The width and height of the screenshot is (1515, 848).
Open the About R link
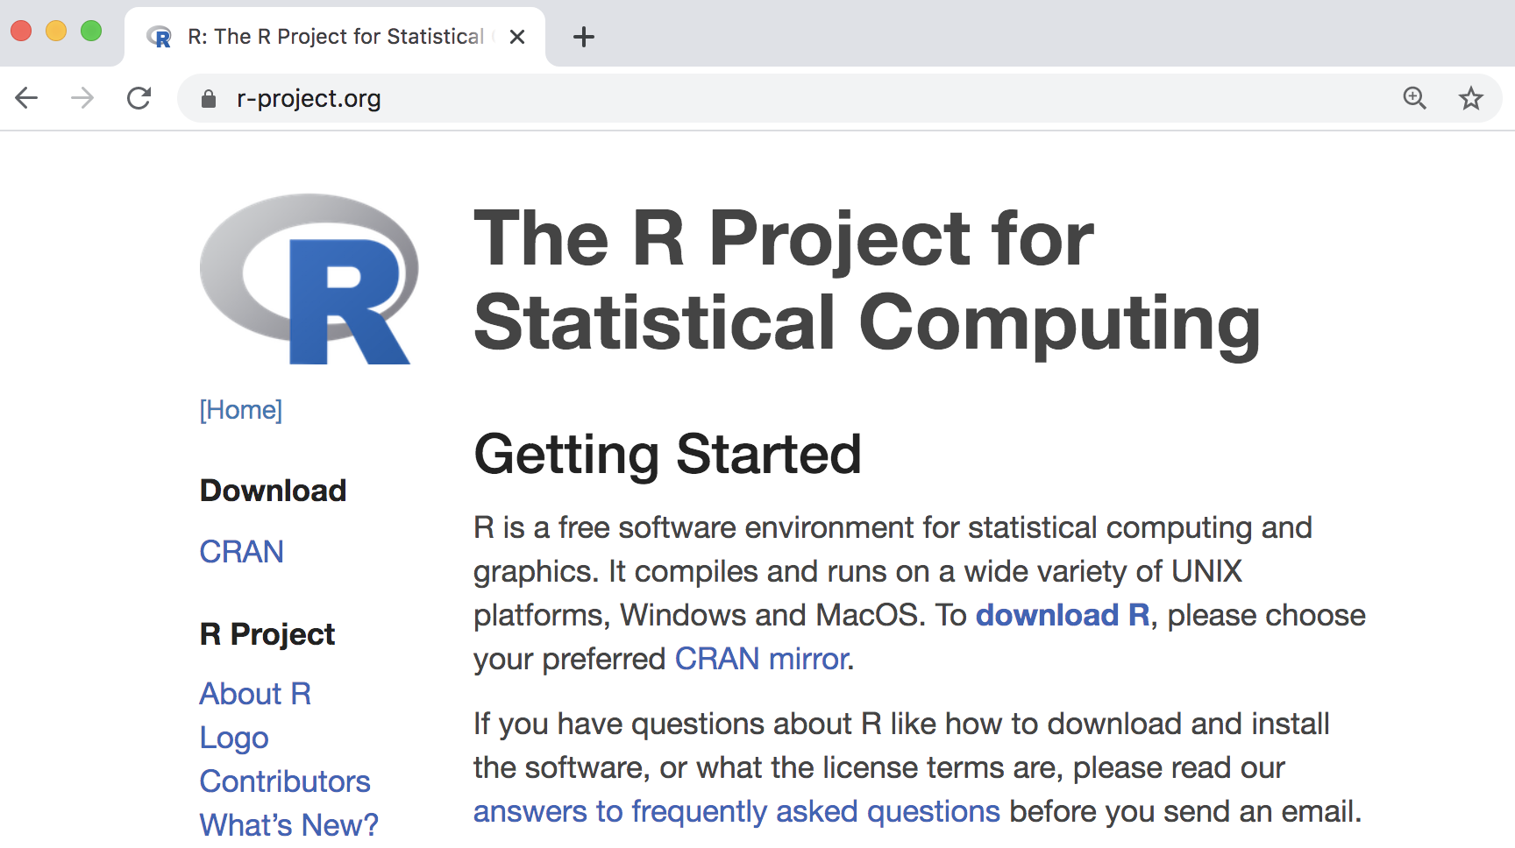pyautogui.click(x=255, y=693)
